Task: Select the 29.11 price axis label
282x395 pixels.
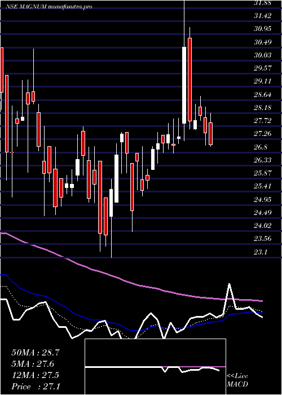Action: point(263,81)
